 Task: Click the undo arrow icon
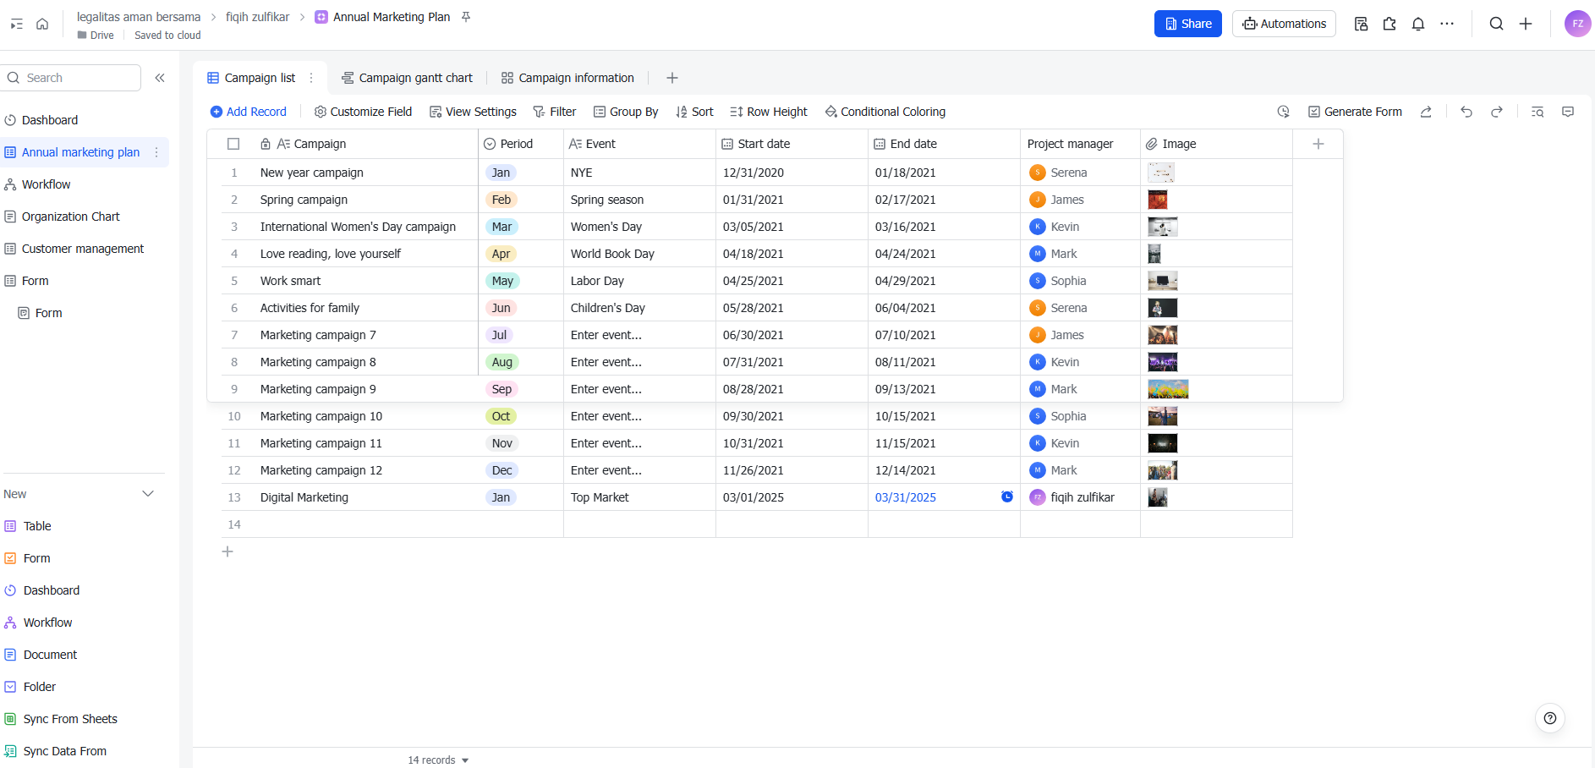tap(1466, 112)
